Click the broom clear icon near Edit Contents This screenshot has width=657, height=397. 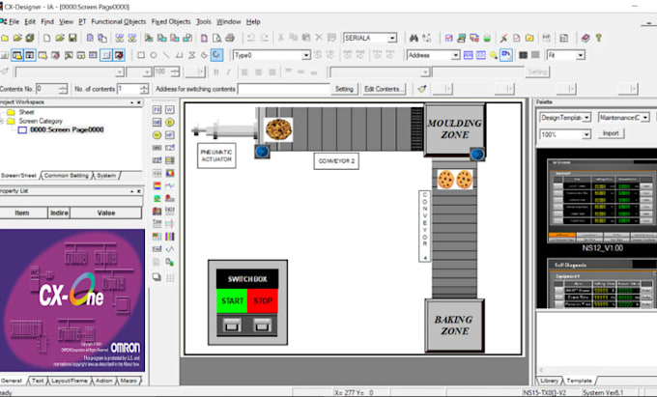tap(422, 89)
